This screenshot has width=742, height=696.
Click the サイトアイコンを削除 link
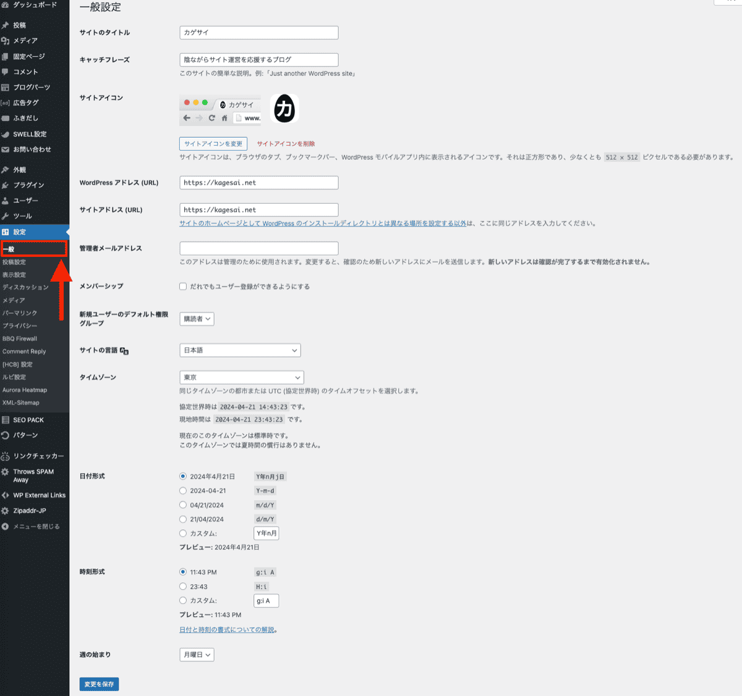[286, 144]
